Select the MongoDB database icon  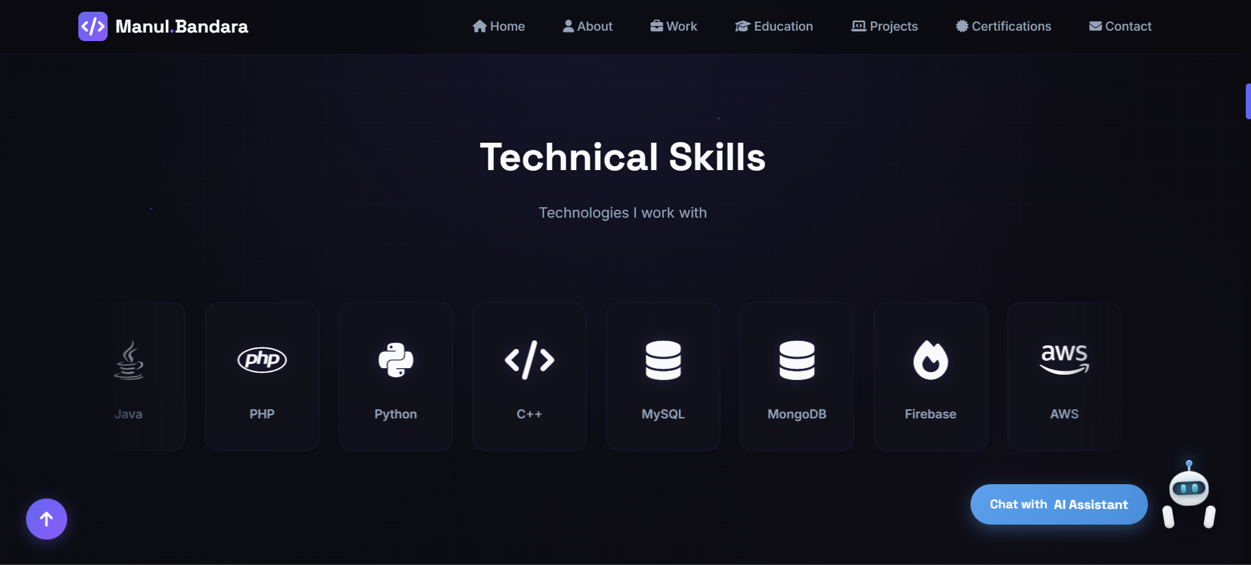coord(797,360)
